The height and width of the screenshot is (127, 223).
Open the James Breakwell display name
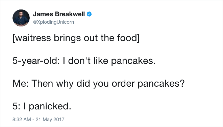[59, 14]
